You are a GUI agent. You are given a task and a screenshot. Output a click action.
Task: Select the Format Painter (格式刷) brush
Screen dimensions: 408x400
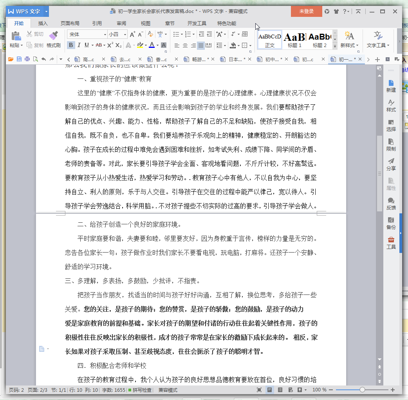54,39
